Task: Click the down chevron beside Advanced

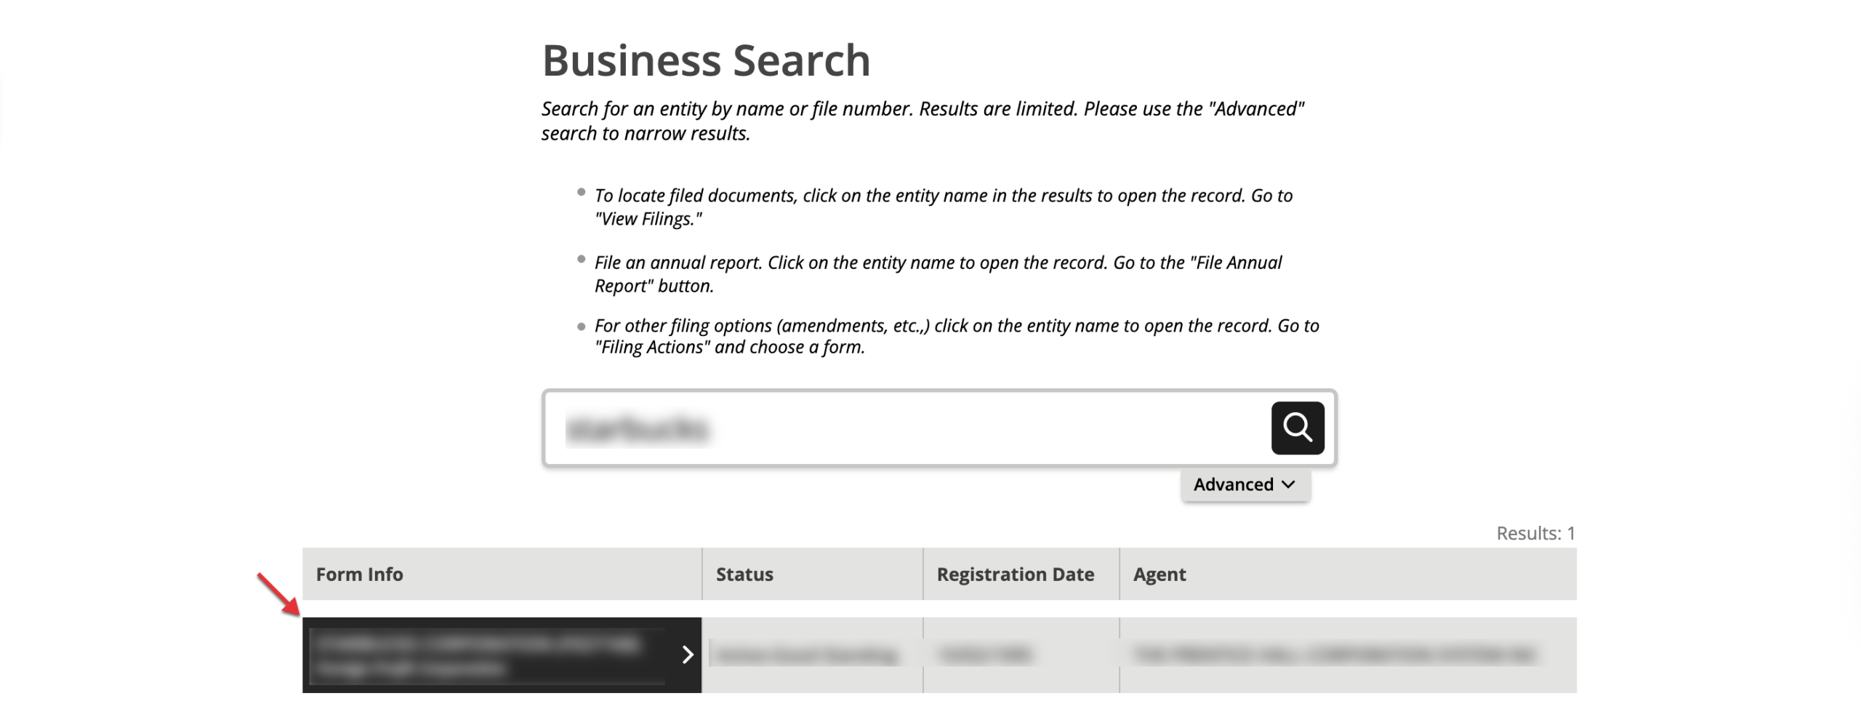Action: point(1289,484)
